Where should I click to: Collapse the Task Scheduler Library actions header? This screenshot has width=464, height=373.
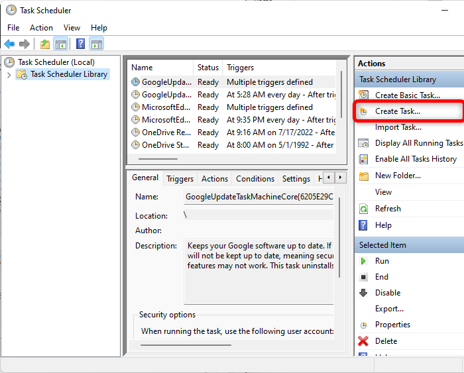pos(410,80)
